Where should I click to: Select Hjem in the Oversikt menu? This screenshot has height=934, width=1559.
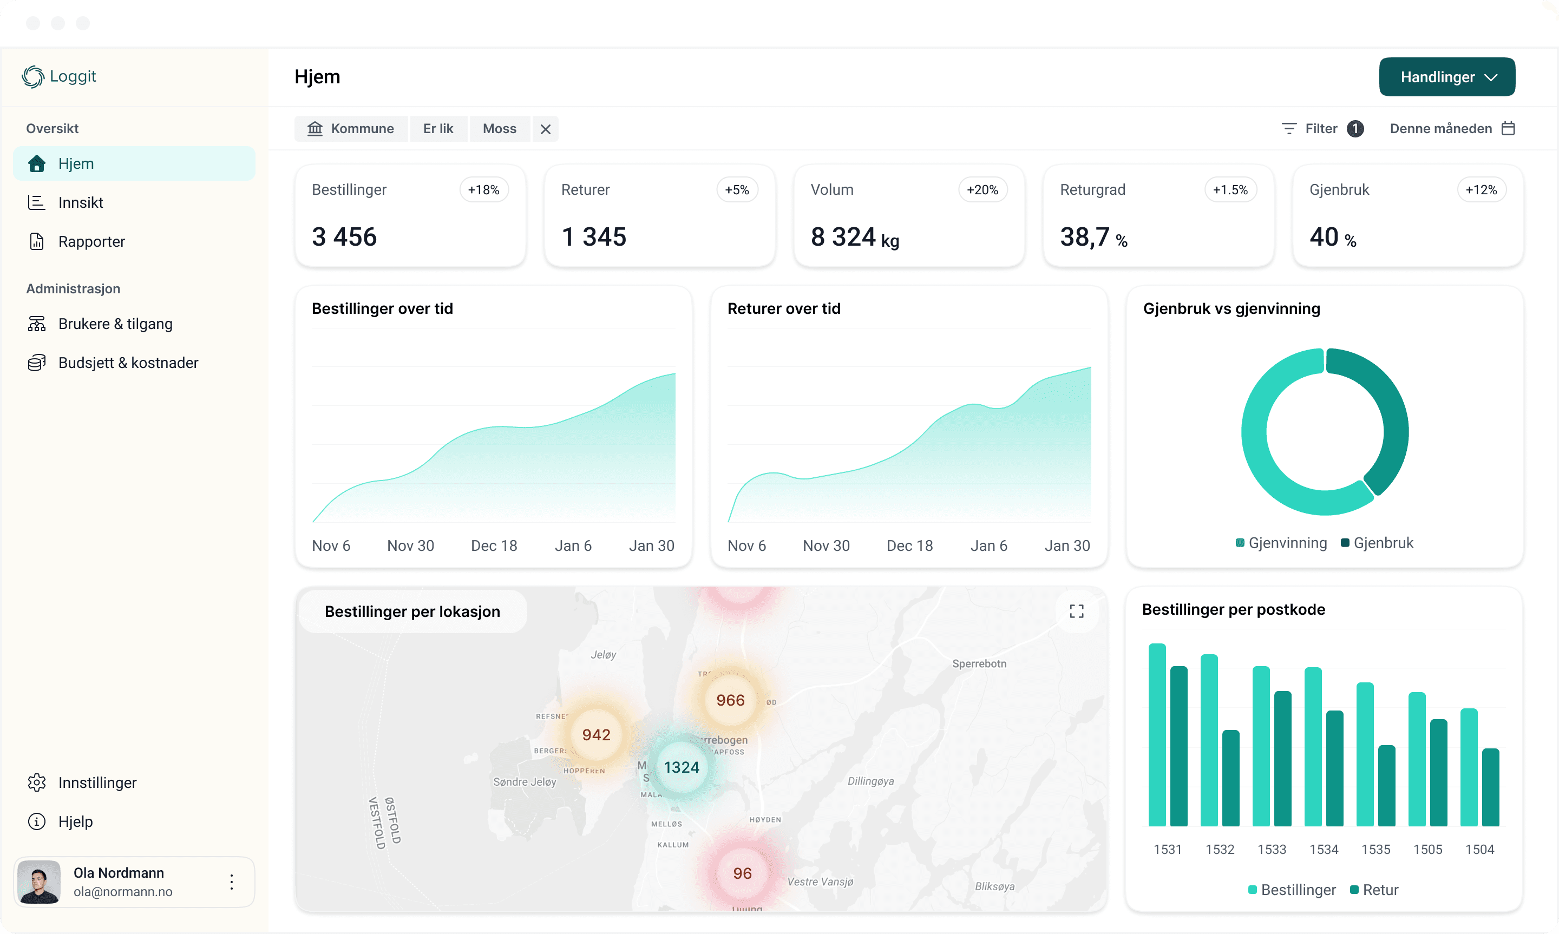(76, 163)
